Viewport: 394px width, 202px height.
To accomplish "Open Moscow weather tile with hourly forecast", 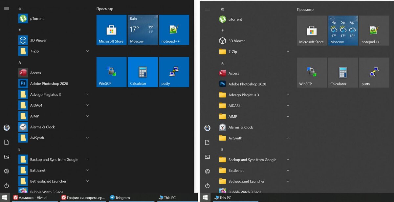I will coord(343,31).
